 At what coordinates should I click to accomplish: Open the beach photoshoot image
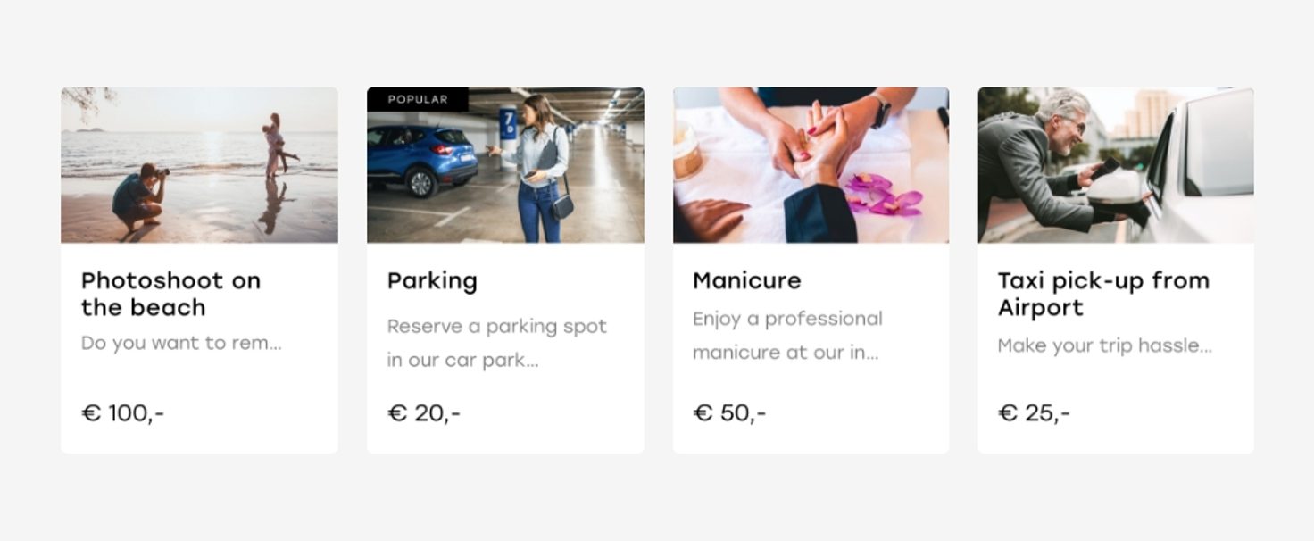click(x=199, y=165)
